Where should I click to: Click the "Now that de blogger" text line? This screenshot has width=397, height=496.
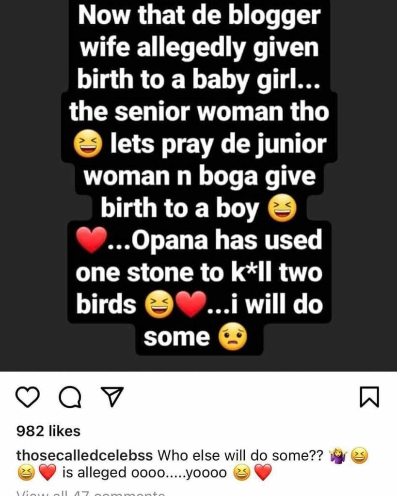point(199,17)
